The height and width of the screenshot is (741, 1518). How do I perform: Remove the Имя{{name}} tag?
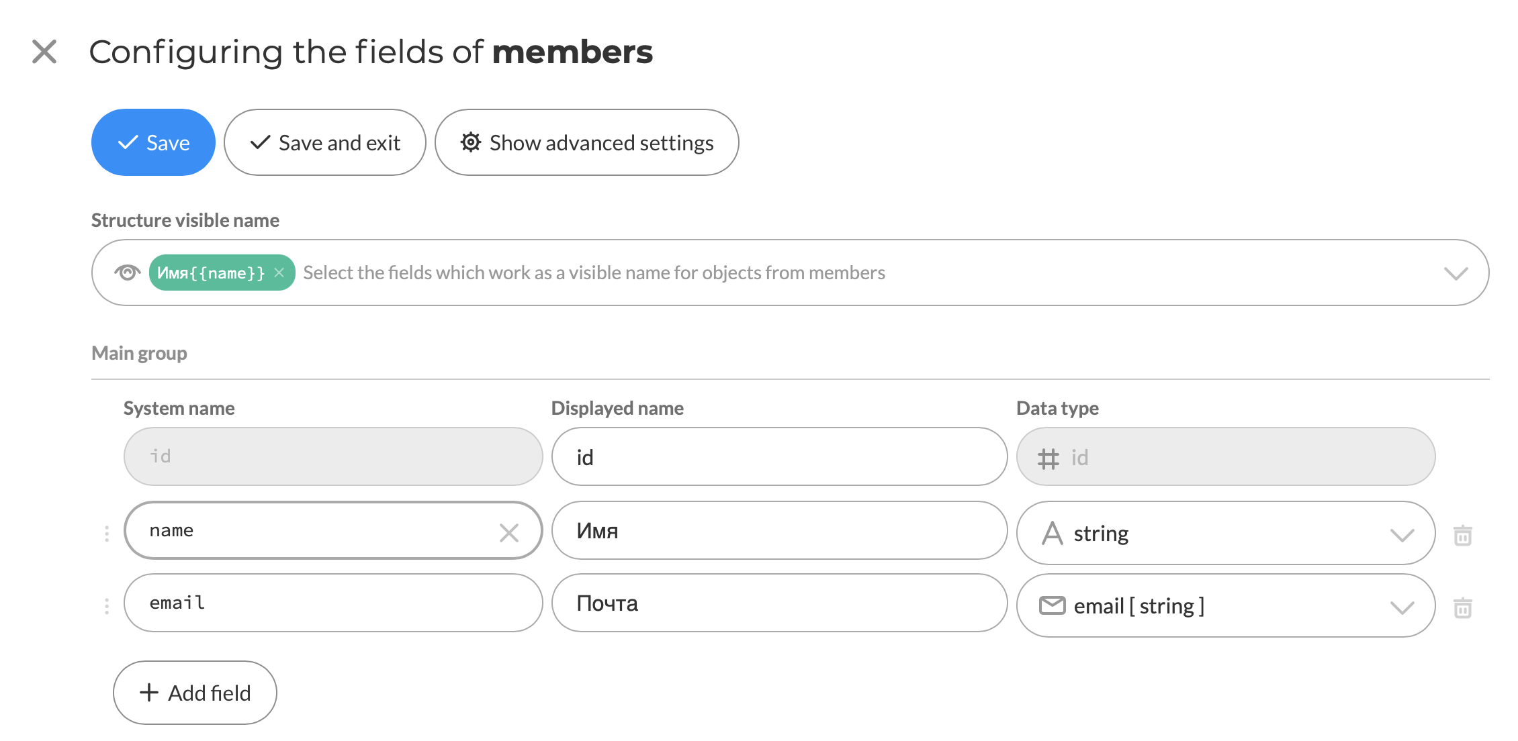click(279, 273)
